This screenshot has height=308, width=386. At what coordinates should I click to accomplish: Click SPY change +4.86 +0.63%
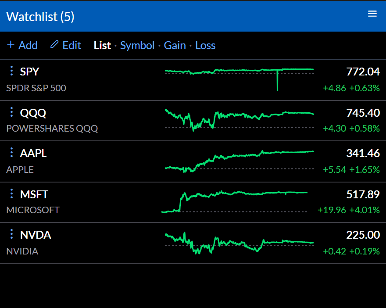(351, 88)
